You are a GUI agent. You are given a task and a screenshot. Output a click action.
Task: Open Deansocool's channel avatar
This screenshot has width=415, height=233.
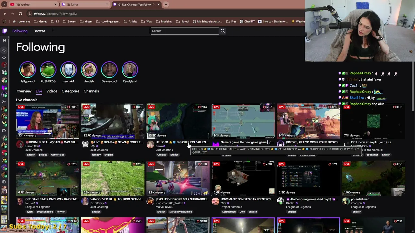pyautogui.click(x=109, y=70)
